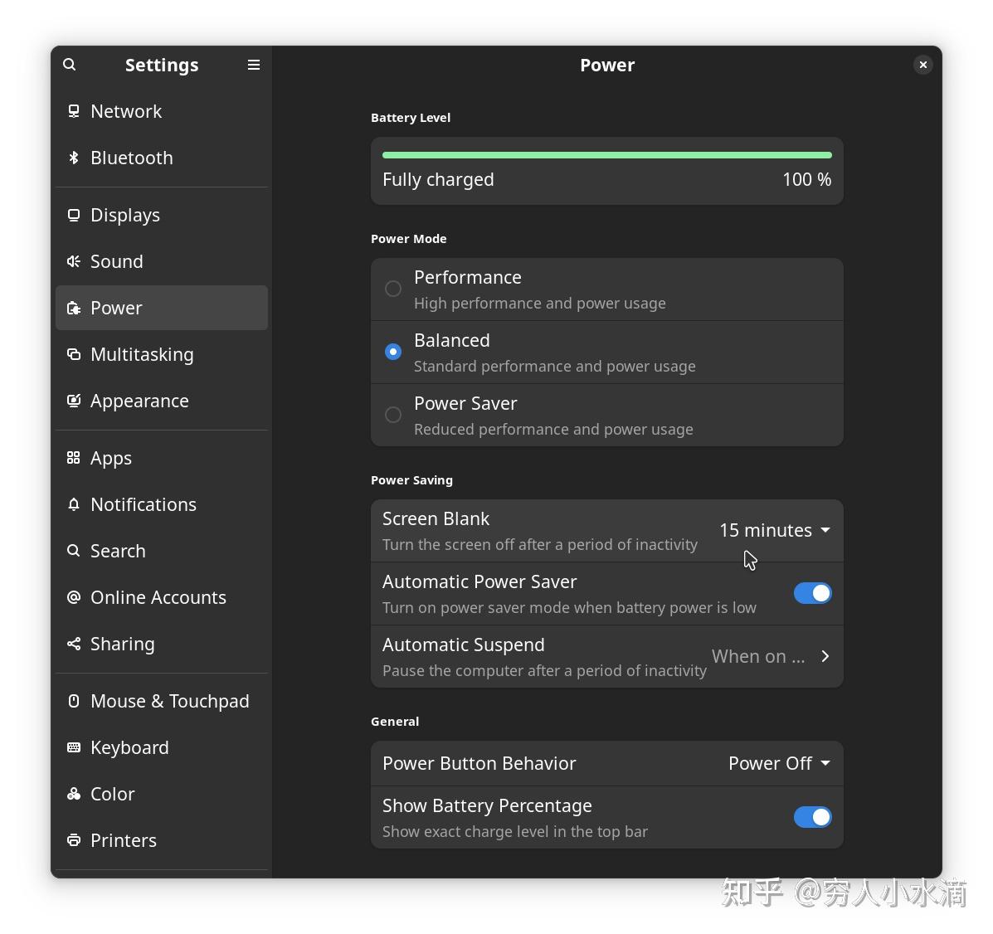Click the Sharing icon in sidebar
Viewport: 993px width, 934px height.
pos(74,644)
